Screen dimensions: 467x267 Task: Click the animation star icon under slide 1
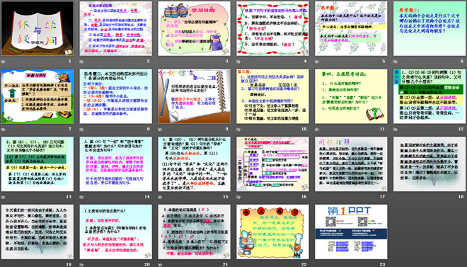click(x=3, y=62)
